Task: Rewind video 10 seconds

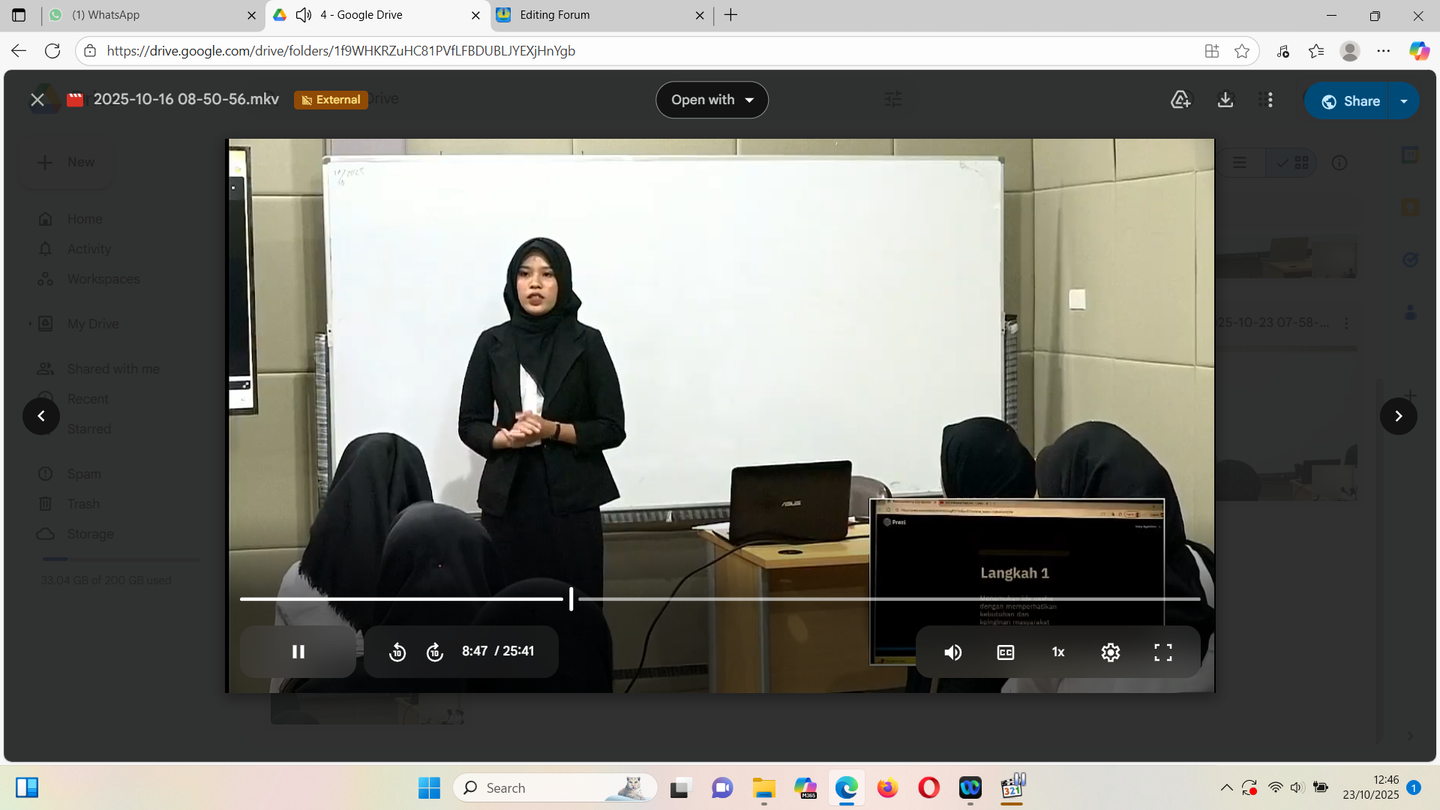Action: click(397, 652)
